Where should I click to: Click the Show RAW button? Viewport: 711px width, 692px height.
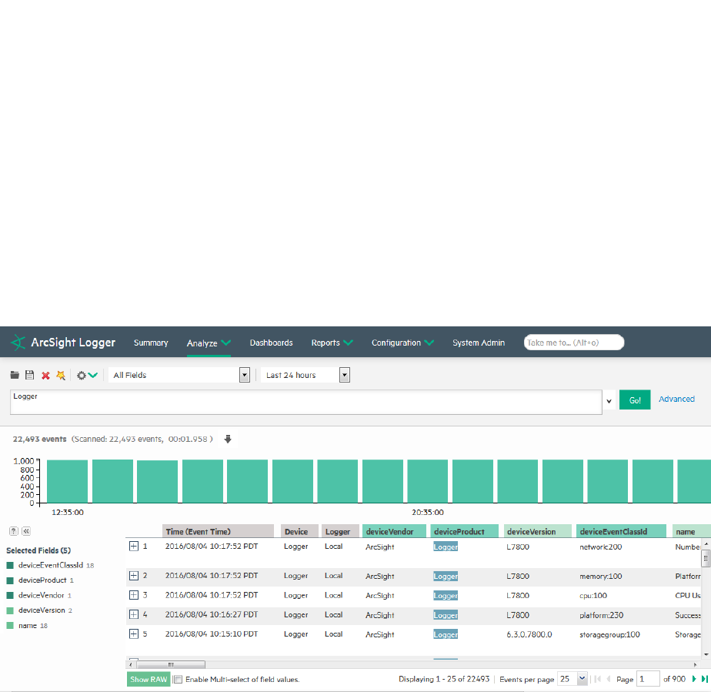point(149,680)
